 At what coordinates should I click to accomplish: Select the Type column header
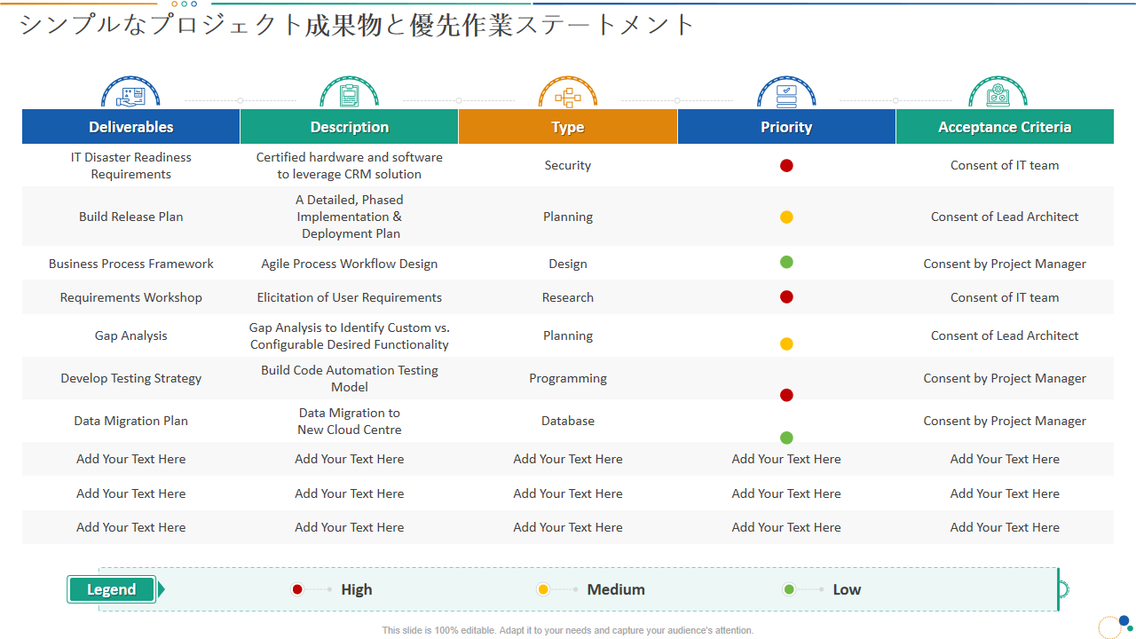[568, 127]
